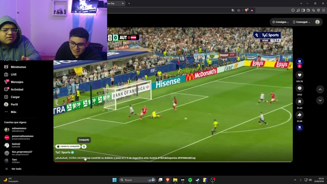
Task: Open Brave Rewards triangle icon
Action: tap(252, 10)
